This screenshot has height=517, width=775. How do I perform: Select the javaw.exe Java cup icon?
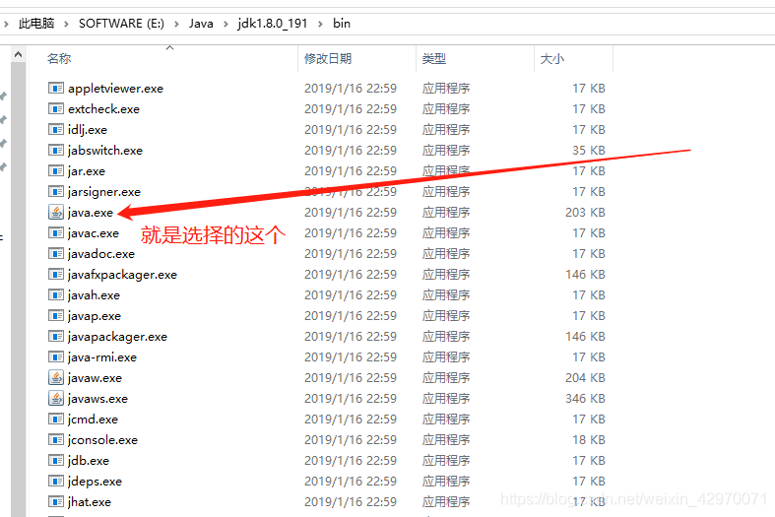tap(56, 377)
